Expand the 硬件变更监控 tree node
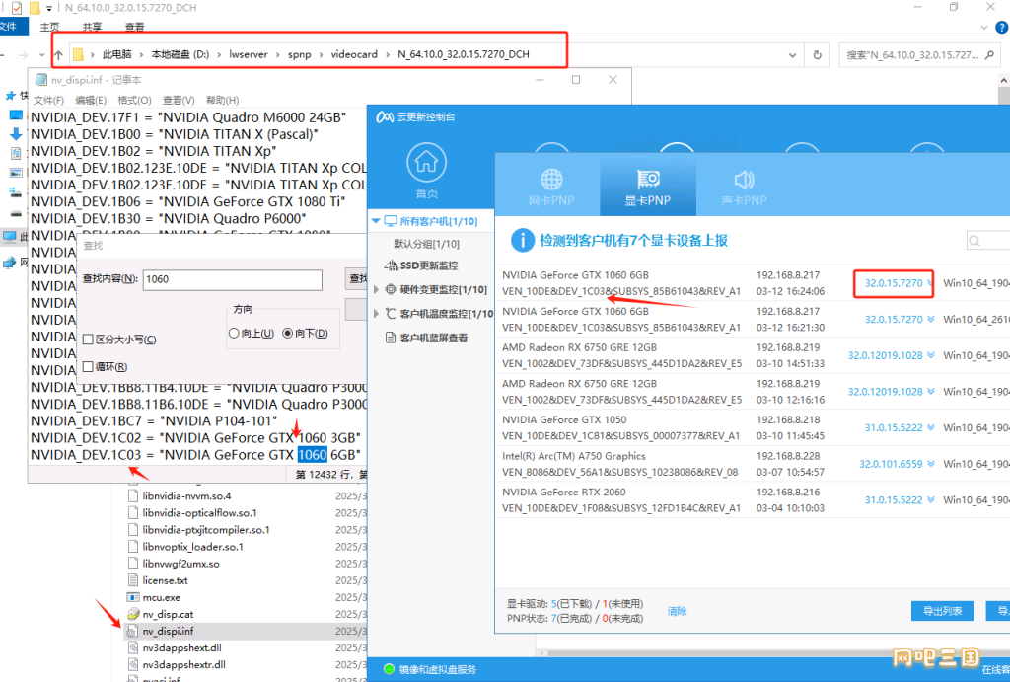The width and height of the screenshot is (1010, 682). (x=377, y=289)
